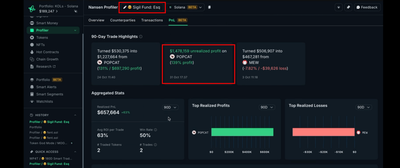Click the Sigil Fund: Esq name button

tap(142, 7)
